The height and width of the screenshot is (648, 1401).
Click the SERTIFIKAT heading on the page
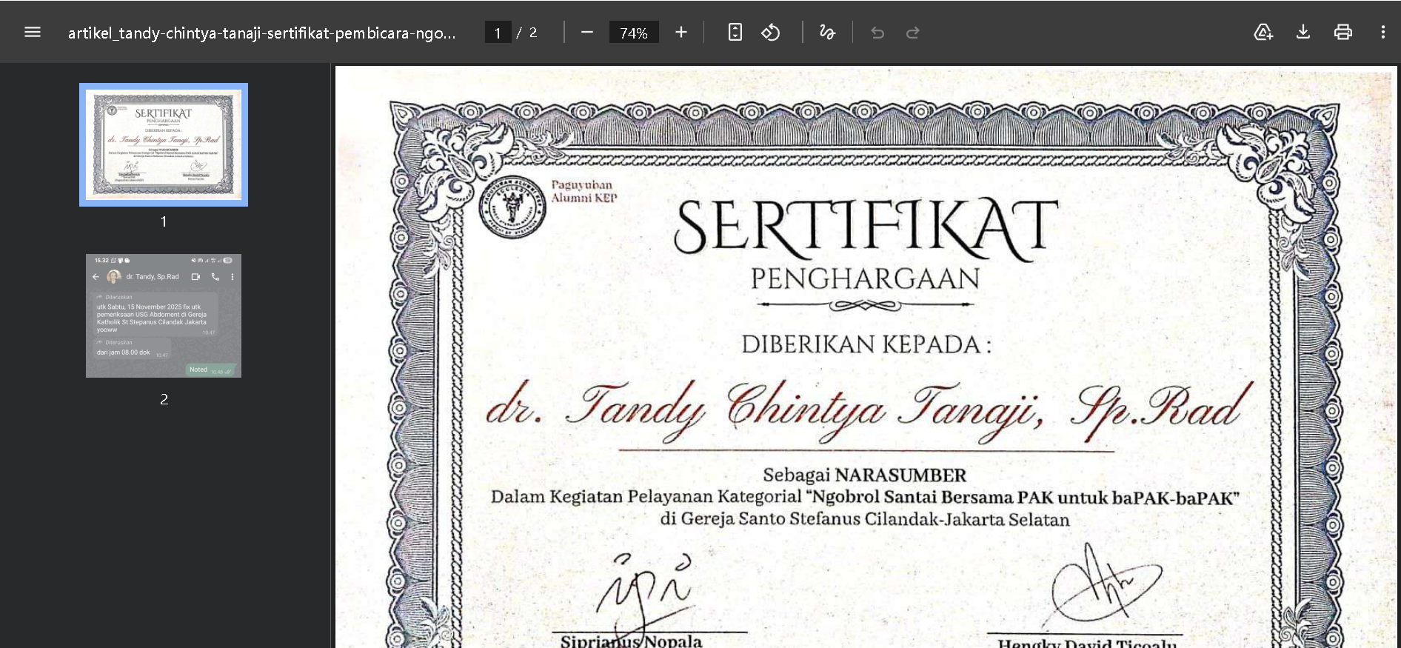(x=865, y=227)
